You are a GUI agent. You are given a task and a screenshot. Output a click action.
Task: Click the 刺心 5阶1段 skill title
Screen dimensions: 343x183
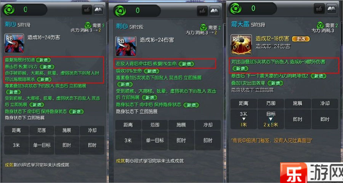(x=18, y=24)
